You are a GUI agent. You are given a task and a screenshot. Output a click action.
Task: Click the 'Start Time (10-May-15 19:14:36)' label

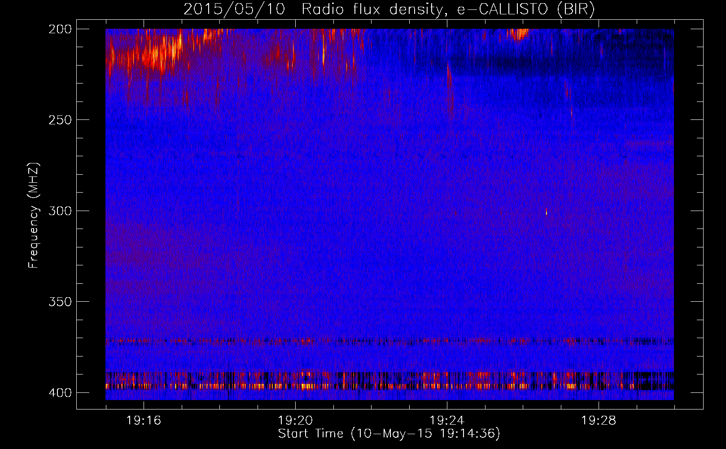tap(389, 434)
